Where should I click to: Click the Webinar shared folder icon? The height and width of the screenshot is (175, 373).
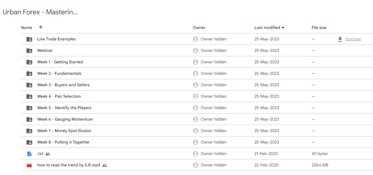(29, 51)
